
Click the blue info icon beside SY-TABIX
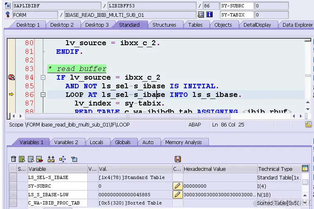(x=209, y=14)
